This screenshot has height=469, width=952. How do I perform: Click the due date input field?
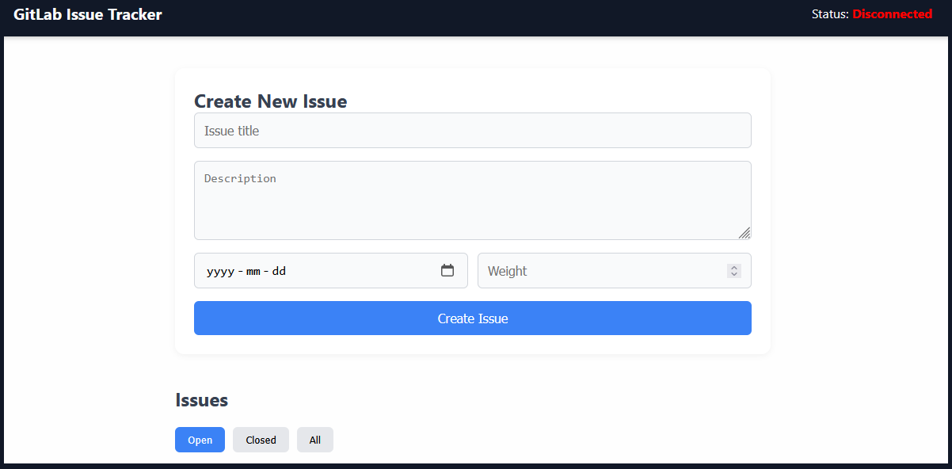pos(333,270)
